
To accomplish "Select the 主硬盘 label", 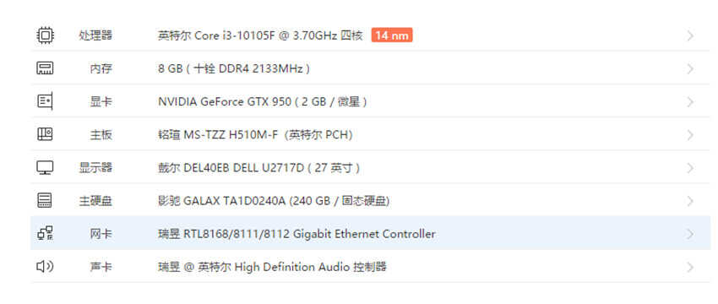I will click(x=95, y=200).
